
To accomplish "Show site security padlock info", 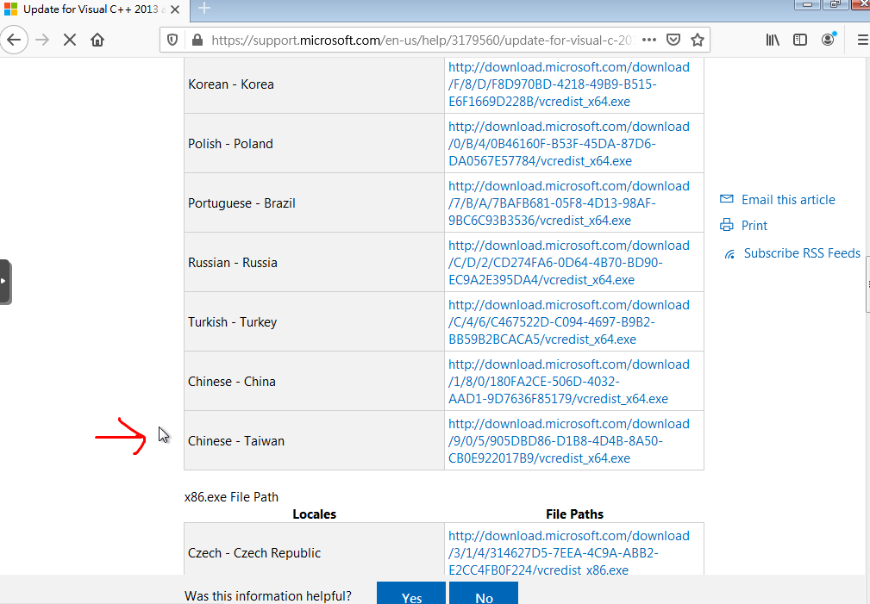I will coord(197,40).
